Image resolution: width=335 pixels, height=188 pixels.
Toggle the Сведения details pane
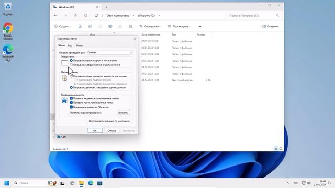[271, 26]
